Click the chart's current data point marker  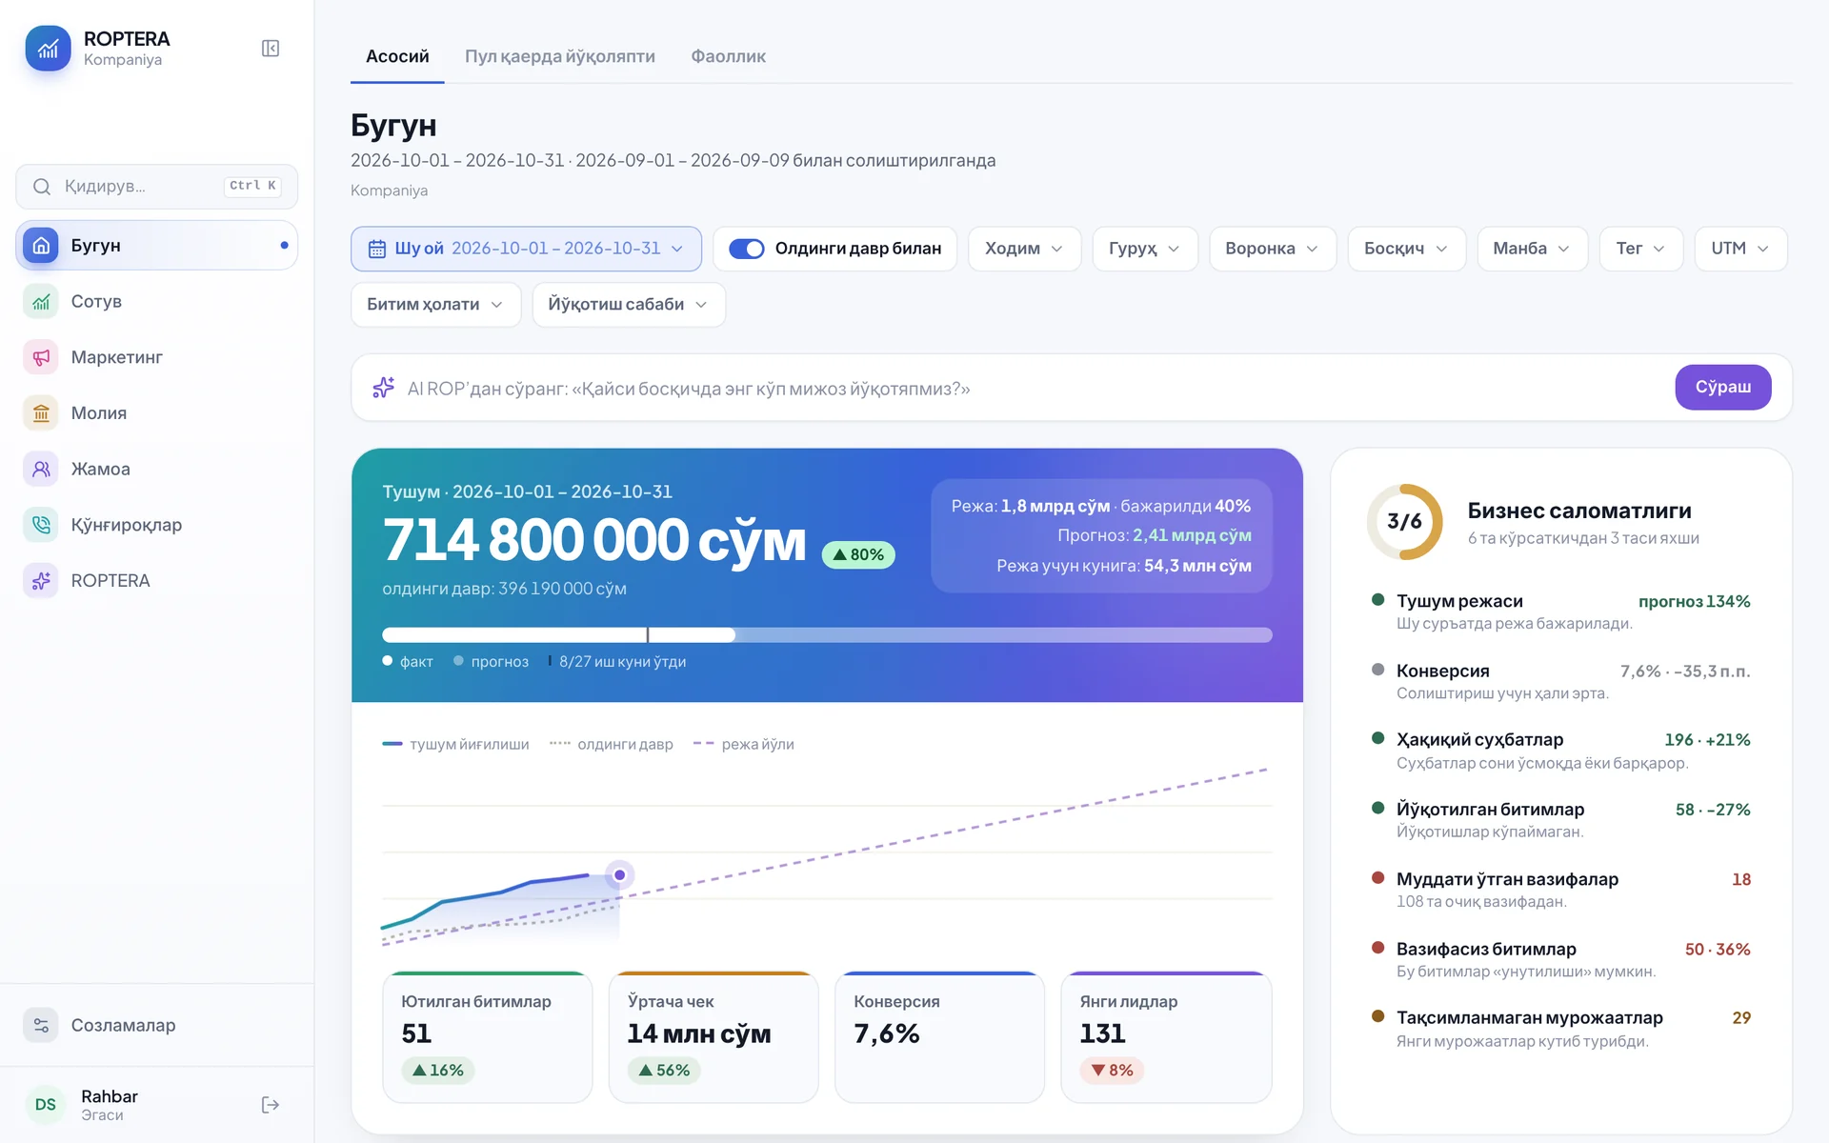click(x=620, y=874)
